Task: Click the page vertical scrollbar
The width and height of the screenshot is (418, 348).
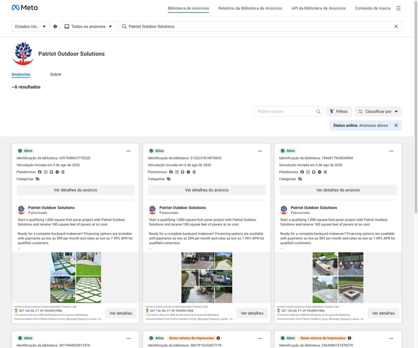Action: pyautogui.click(x=416, y=107)
